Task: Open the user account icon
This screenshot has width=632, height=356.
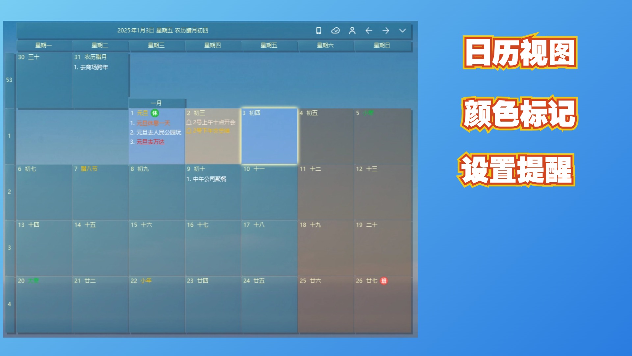Action: [352, 31]
